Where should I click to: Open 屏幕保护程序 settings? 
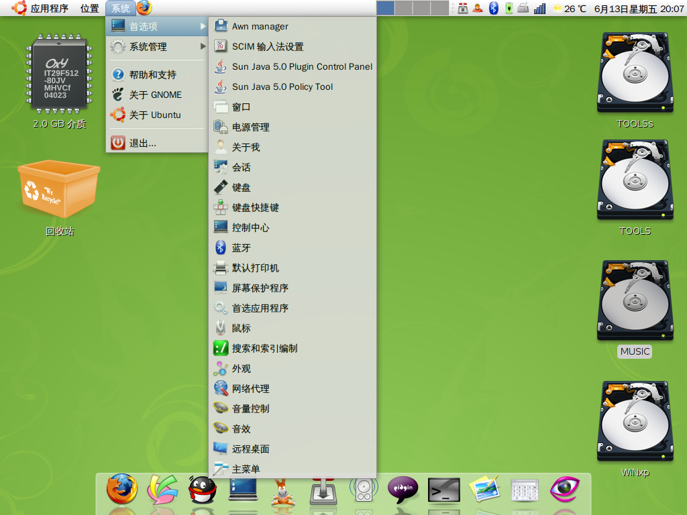tap(293, 288)
